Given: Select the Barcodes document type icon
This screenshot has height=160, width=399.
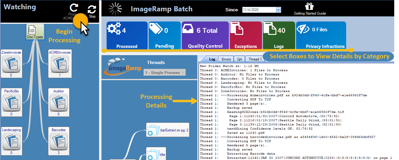Looking at the screenshot, I should coord(58,141).
